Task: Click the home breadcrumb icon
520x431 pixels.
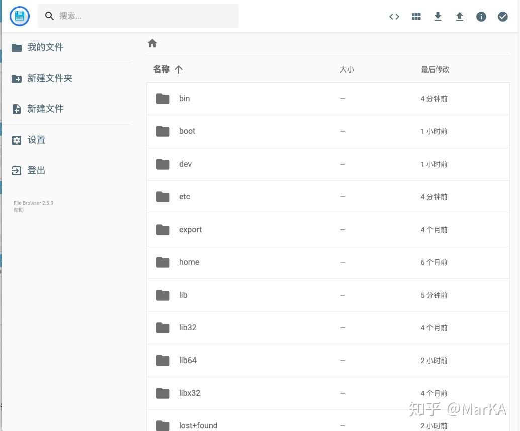Action: (x=152, y=43)
